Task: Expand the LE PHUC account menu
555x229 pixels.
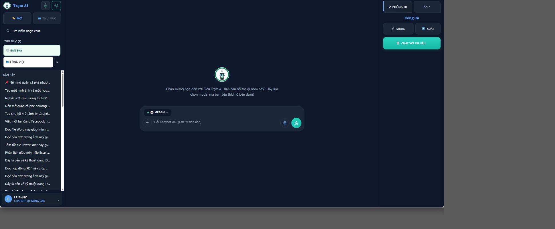Action: tap(32, 199)
